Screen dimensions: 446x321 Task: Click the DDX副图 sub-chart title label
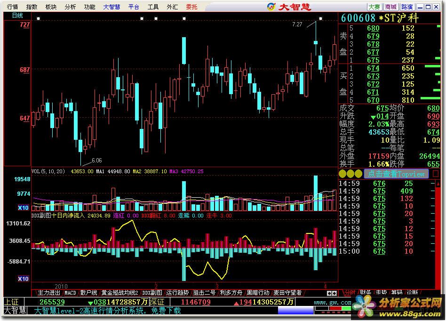tap(41, 216)
